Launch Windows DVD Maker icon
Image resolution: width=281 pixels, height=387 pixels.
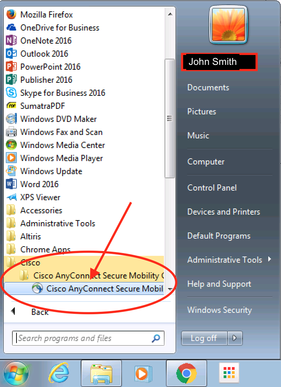(x=11, y=119)
